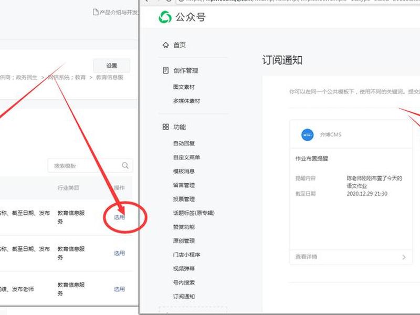
Task: Click the 订阅通知 page heading
Action: 282,60
